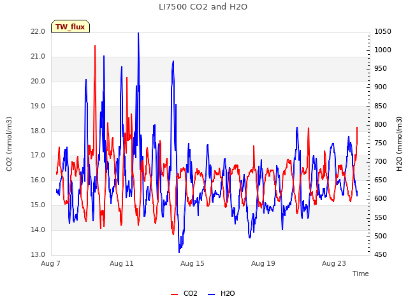Click the 1050 right axis value
This screenshot has height=306, width=408.
(382, 31)
